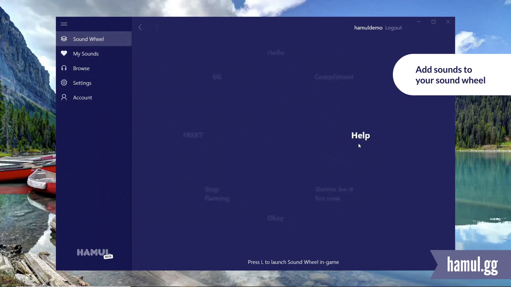511x287 pixels.
Task: Open Browse via the headphones icon
Action: coord(64,68)
